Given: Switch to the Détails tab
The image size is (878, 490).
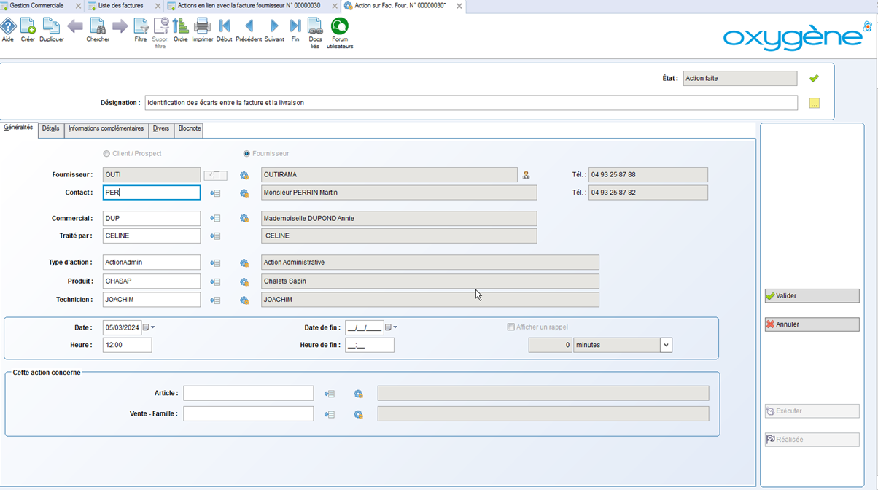Looking at the screenshot, I should pos(50,129).
